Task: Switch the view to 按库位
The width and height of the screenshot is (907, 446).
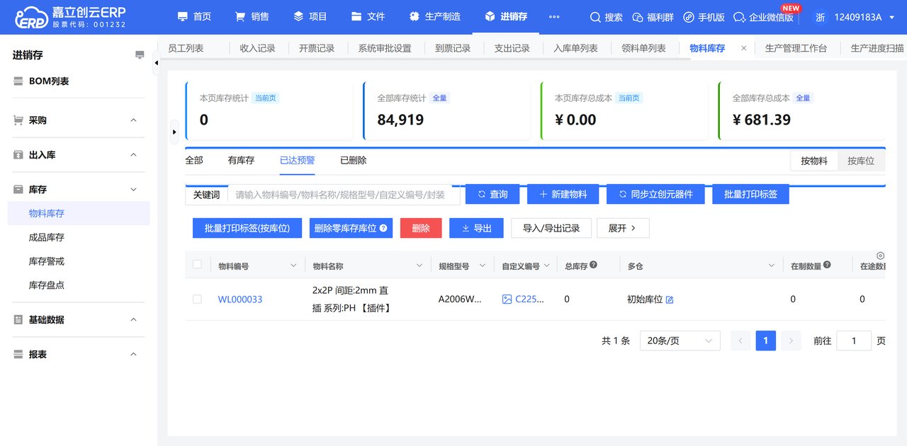Action: pyautogui.click(x=861, y=161)
